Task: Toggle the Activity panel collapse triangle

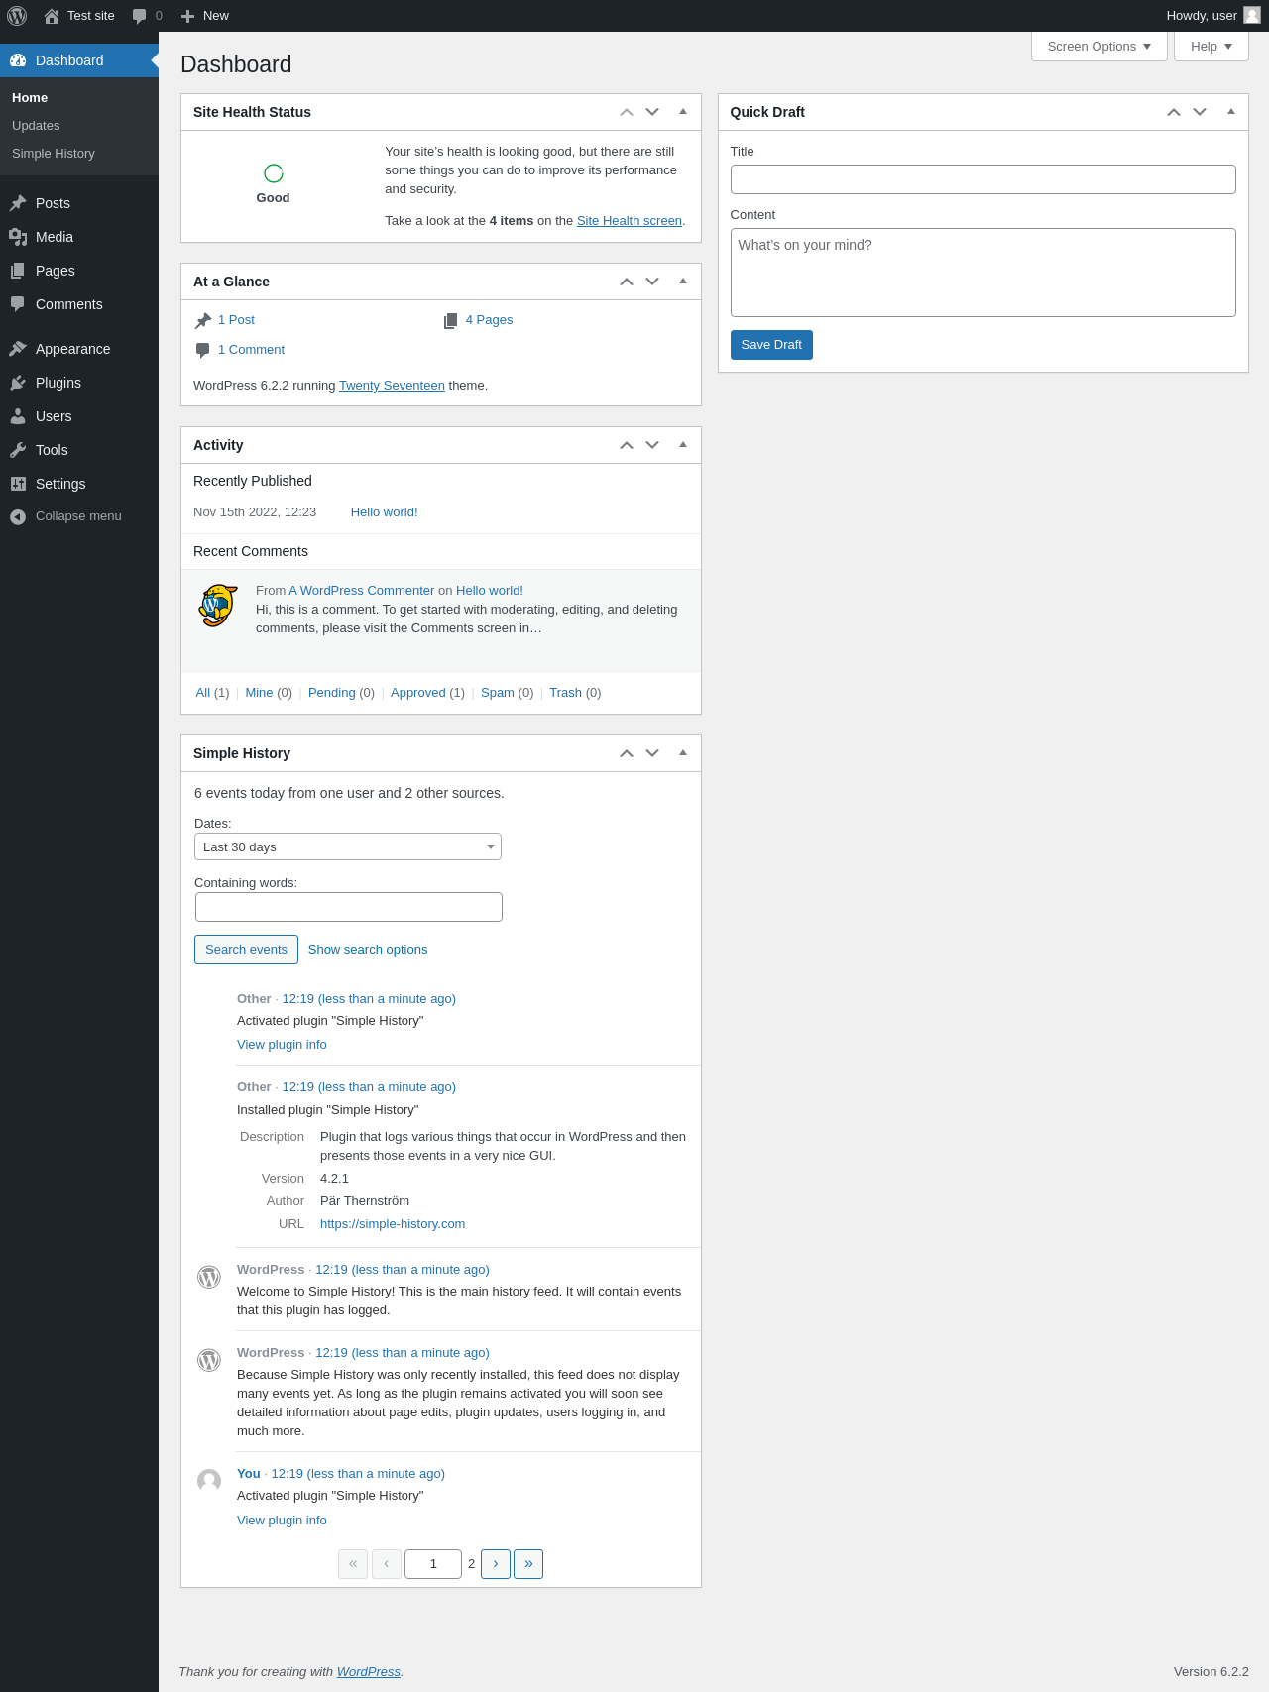Action: 683,445
